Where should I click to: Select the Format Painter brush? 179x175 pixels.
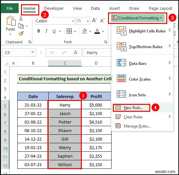point(21,33)
